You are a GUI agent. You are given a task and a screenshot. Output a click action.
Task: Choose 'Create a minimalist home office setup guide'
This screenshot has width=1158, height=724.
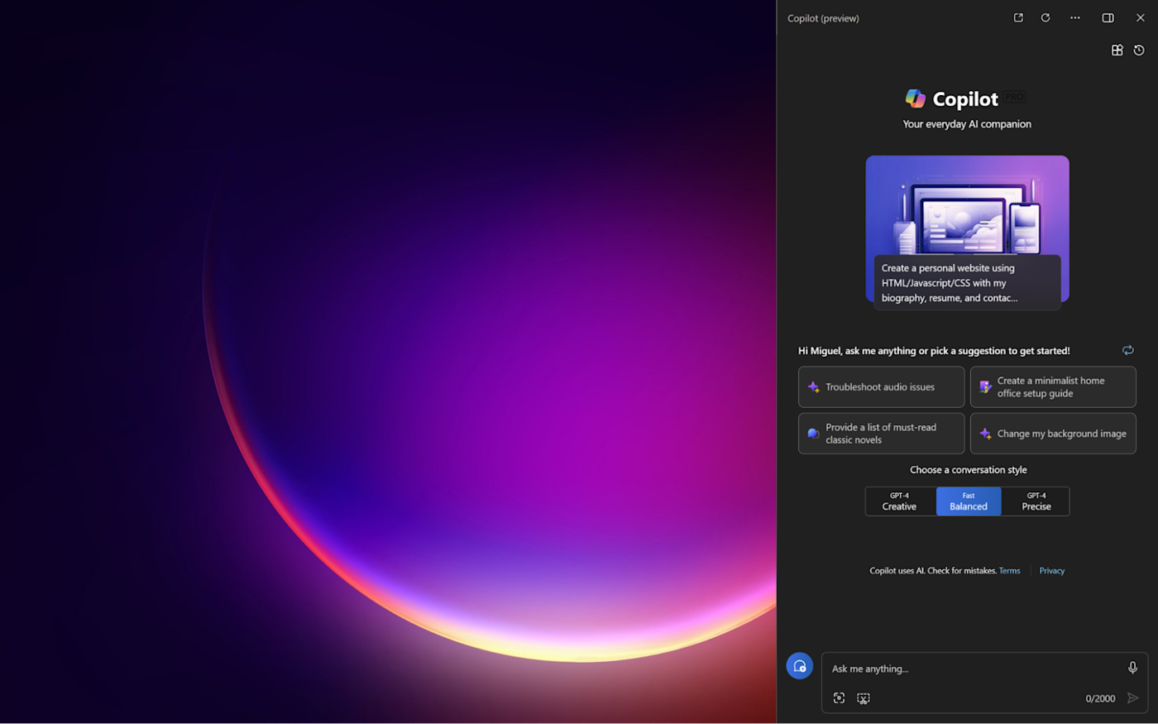coord(1053,387)
